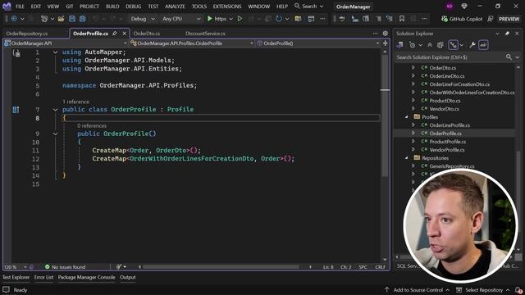
Task: Toggle pin on OrderProfile.cs tab
Action: coord(115,34)
